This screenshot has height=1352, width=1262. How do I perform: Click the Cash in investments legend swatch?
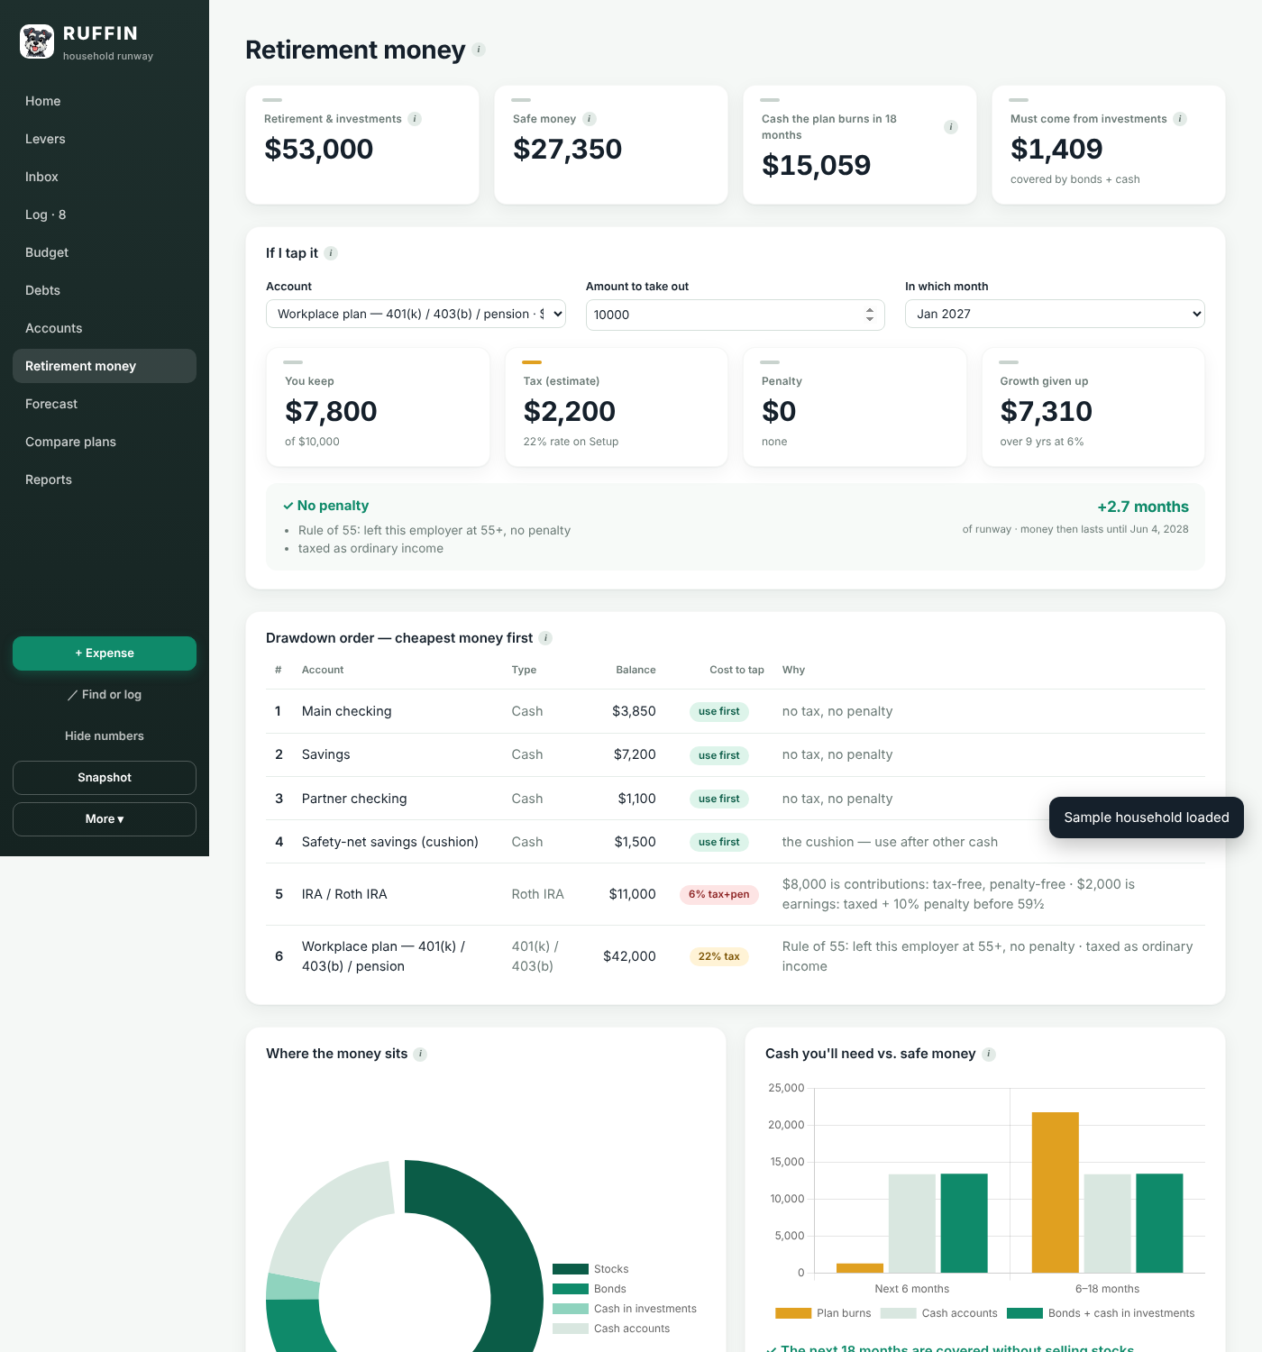pos(571,1309)
